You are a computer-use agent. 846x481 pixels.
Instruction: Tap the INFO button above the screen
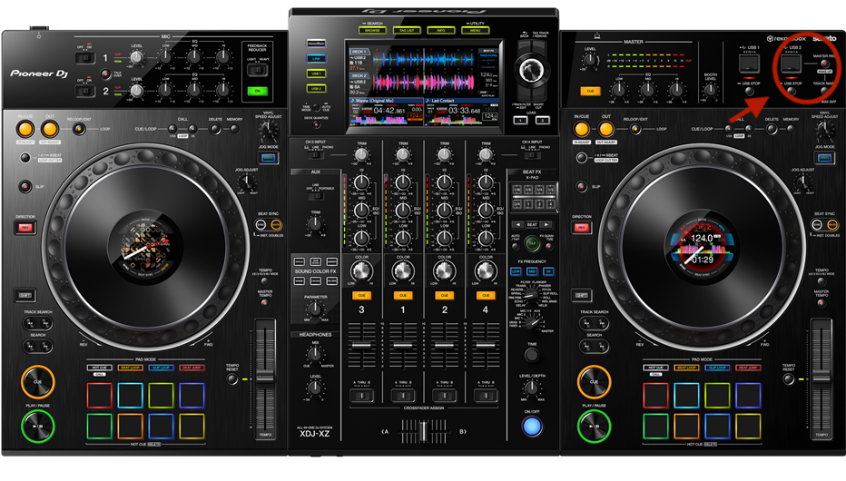coord(441,30)
